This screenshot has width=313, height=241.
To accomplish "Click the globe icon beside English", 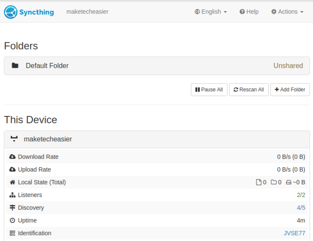I will coord(197,12).
